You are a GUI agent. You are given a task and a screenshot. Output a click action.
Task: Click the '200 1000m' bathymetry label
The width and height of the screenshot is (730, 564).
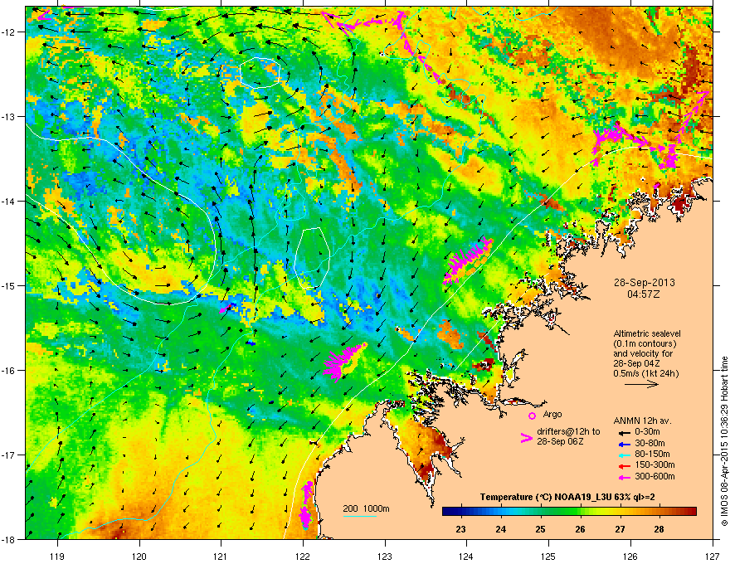pyautogui.click(x=366, y=508)
